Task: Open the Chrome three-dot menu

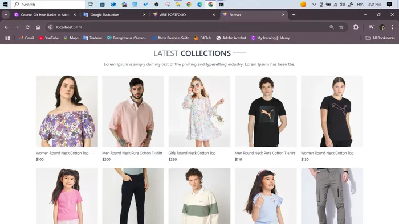Action: click(x=392, y=27)
